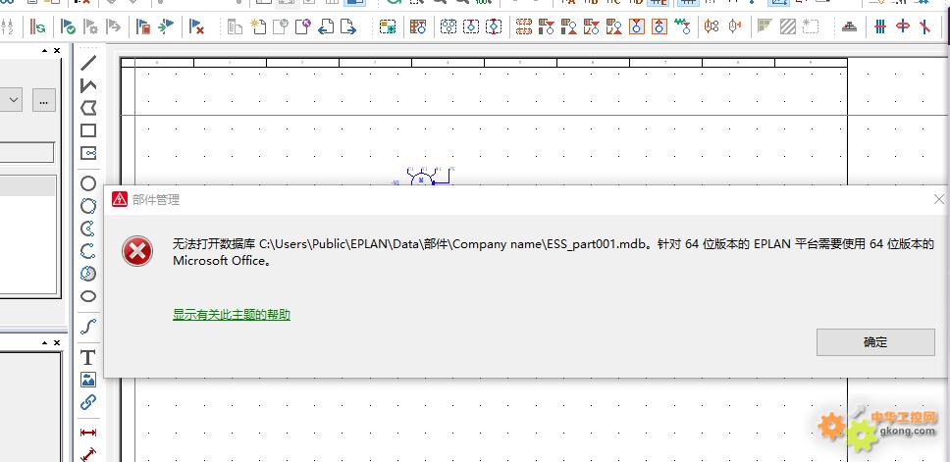Select the Circle drawing tool
The width and height of the screenshot is (950, 462).
pyautogui.click(x=88, y=183)
